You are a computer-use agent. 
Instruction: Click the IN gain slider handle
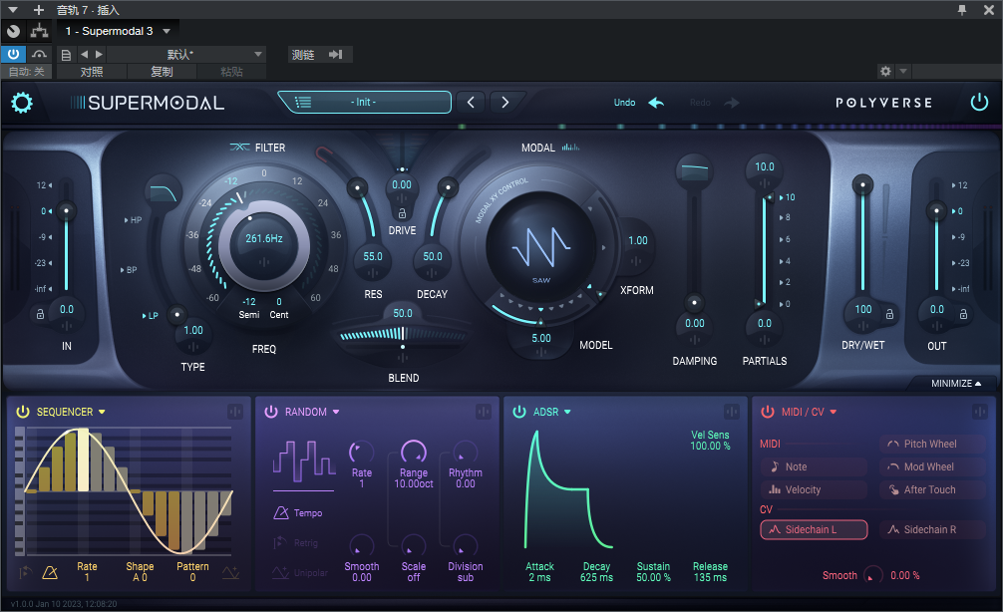pos(66,210)
